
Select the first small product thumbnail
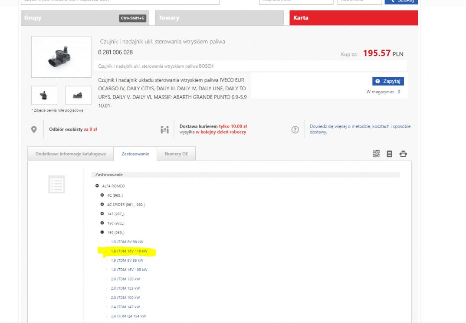[x=44, y=95]
